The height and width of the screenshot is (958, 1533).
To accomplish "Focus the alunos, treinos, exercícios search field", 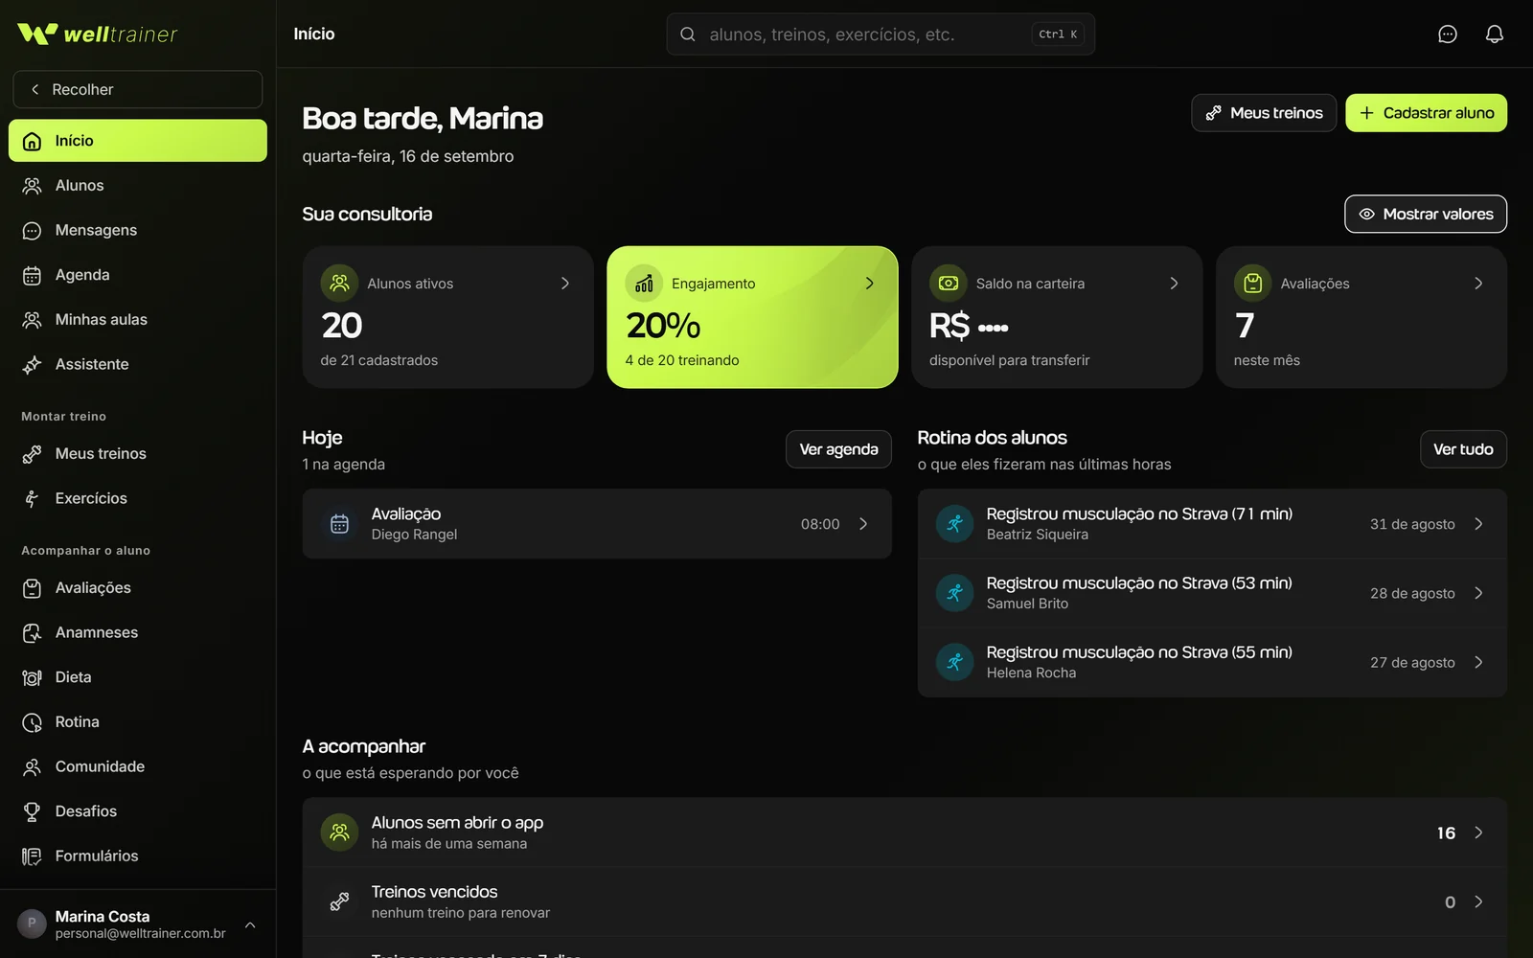I will [x=881, y=34].
